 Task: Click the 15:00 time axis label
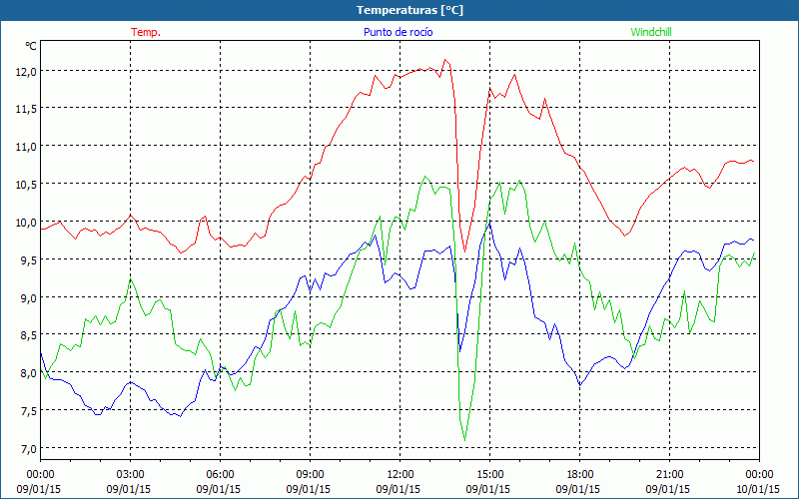pos(489,475)
